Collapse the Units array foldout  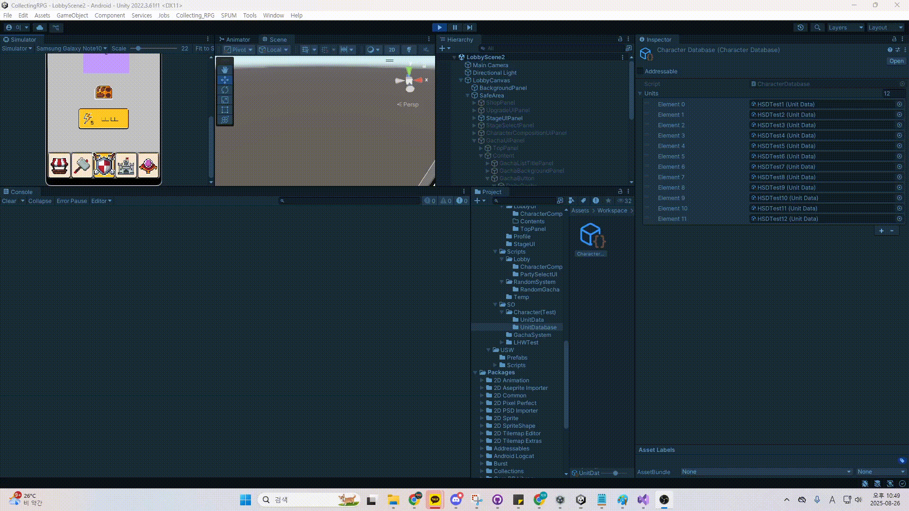(x=640, y=94)
